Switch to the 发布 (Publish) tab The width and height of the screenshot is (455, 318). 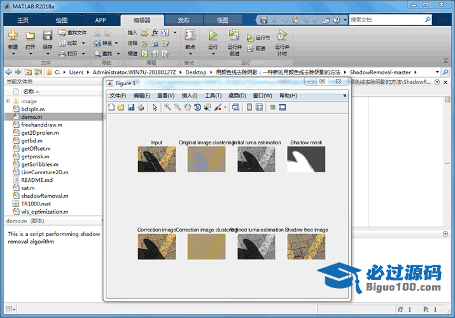tap(183, 20)
